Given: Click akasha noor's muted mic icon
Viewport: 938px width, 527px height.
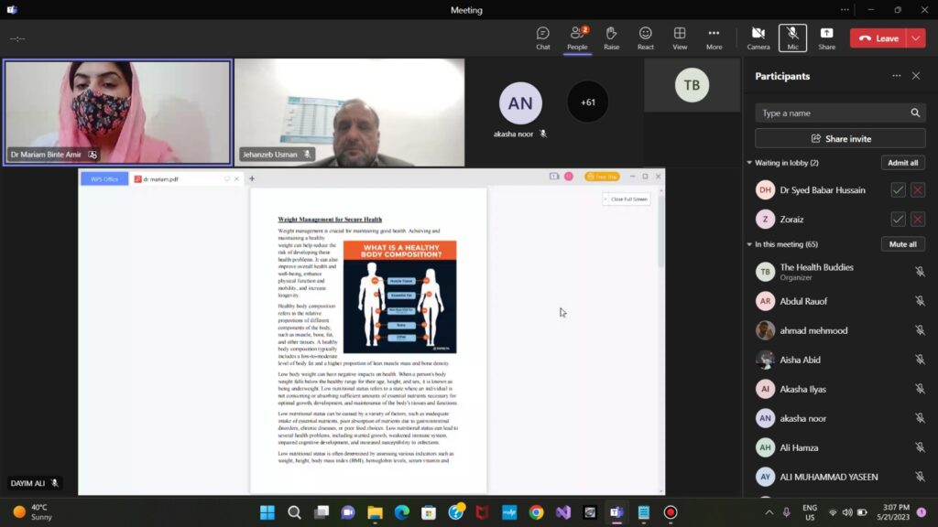Looking at the screenshot, I should [920, 418].
